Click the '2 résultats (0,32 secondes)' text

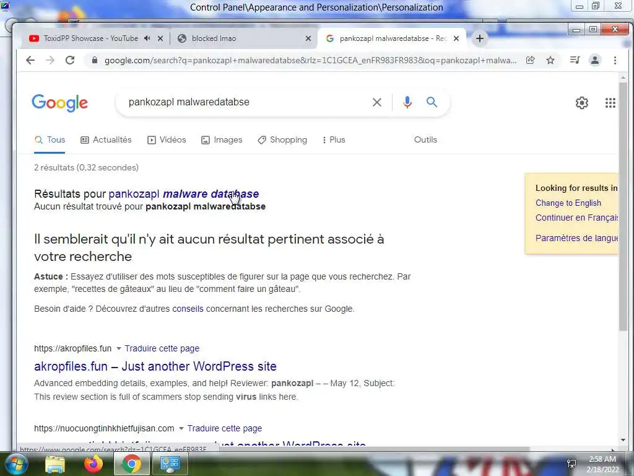click(x=86, y=167)
